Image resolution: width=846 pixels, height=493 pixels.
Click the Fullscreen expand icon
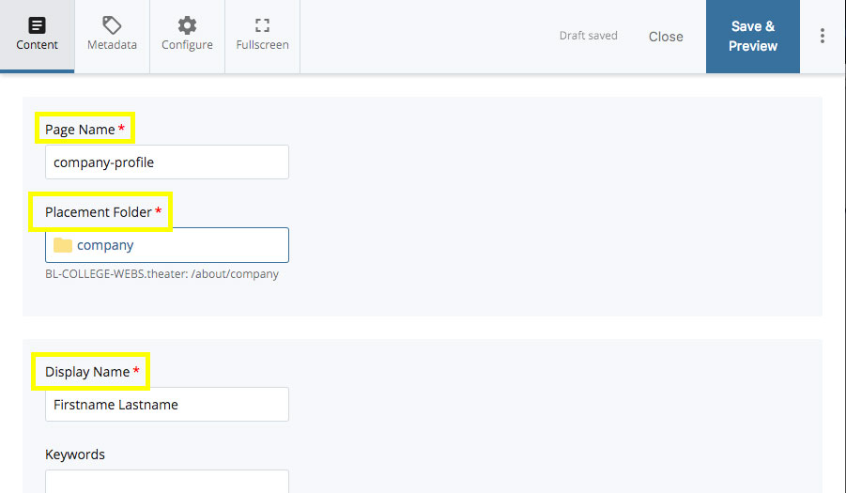click(x=262, y=24)
